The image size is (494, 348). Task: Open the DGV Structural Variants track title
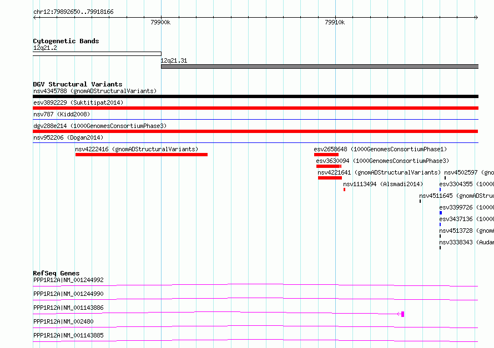coord(78,84)
